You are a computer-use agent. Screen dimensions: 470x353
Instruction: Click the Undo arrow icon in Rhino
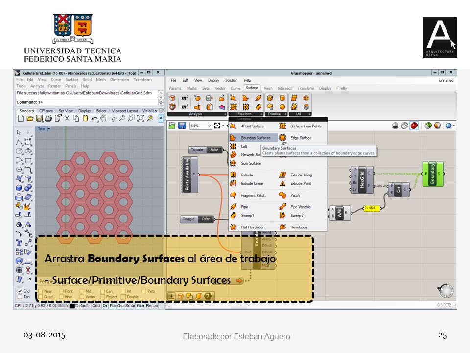click(x=94, y=119)
